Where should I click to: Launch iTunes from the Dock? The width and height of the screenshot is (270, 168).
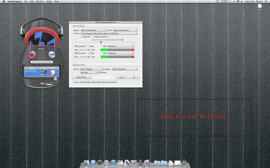113,163
